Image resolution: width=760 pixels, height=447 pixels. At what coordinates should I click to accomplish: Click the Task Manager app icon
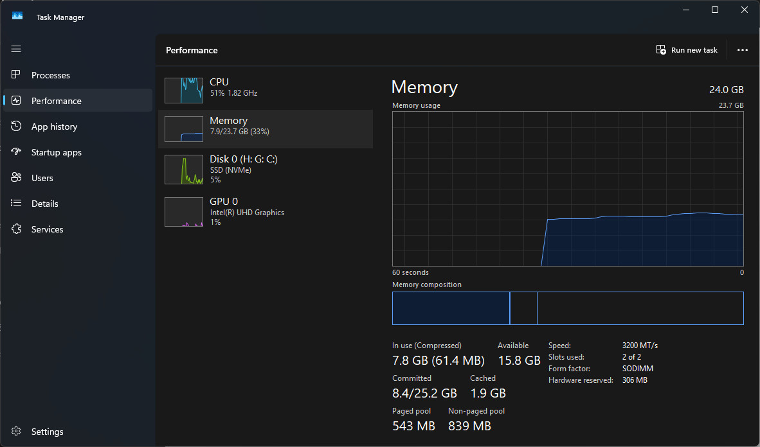[x=17, y=16]
